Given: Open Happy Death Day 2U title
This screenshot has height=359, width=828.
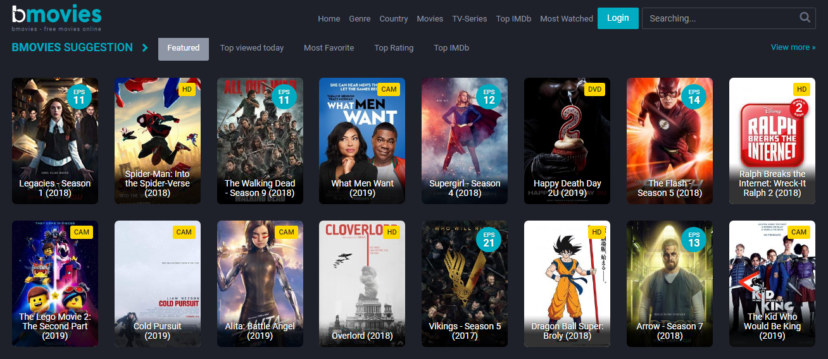Looking at the screenshot, I should pyautogui.click(x=568, y=188).
